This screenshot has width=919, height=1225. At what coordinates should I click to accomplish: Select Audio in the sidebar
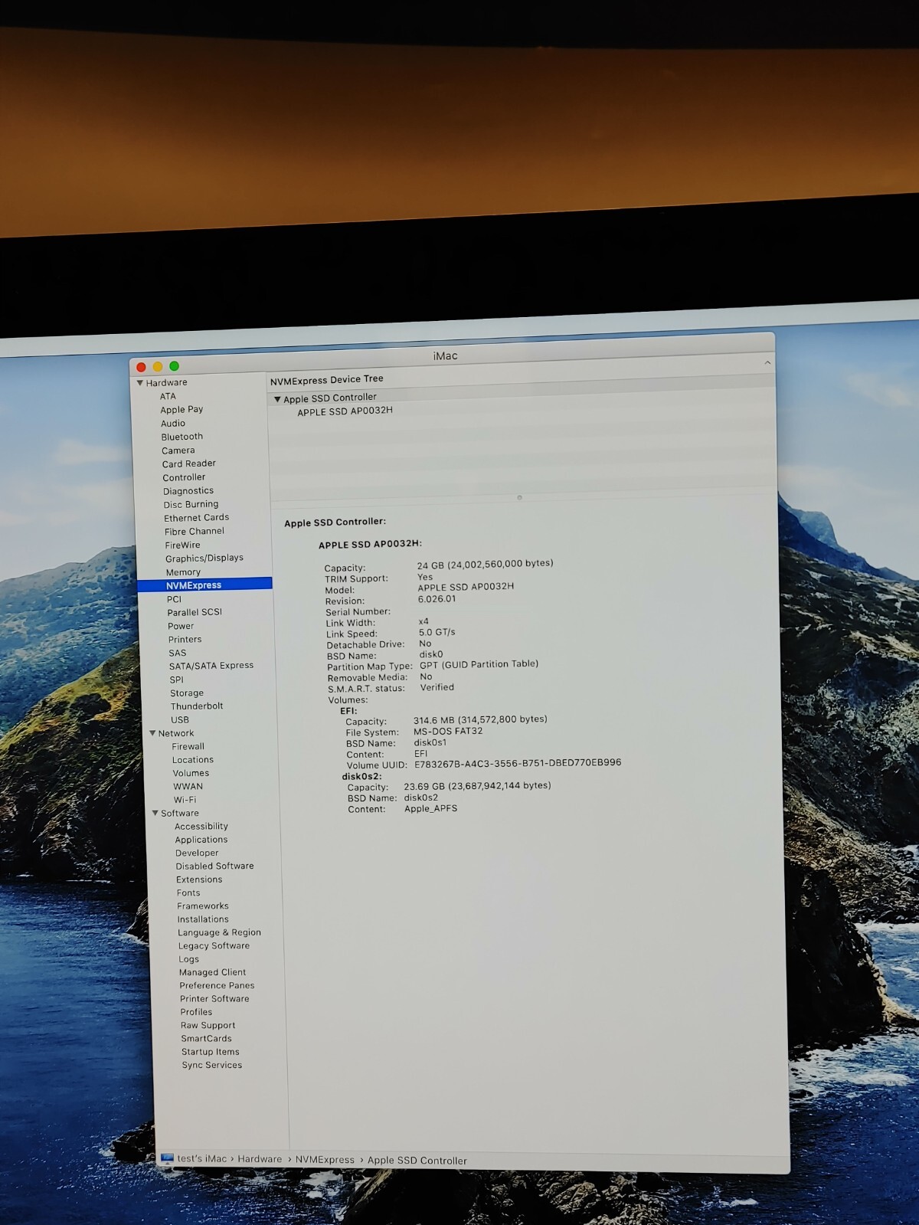[x=173, y=424]
